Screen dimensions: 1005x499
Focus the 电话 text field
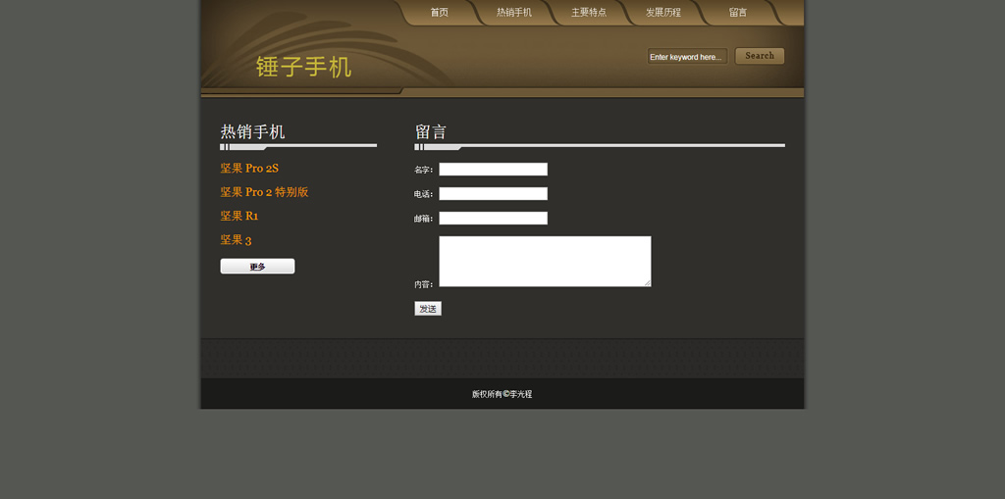[493, 194]
